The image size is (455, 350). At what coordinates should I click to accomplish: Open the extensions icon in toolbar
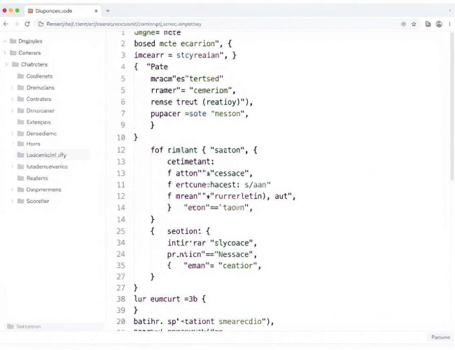tap(428, 24)
